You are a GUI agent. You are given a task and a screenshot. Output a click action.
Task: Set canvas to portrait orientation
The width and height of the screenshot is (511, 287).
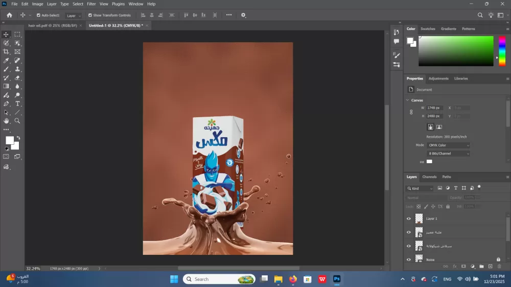(x=430, y=127)
